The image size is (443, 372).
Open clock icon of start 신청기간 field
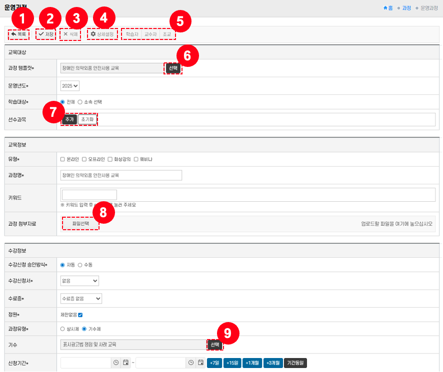click(115, 363)
